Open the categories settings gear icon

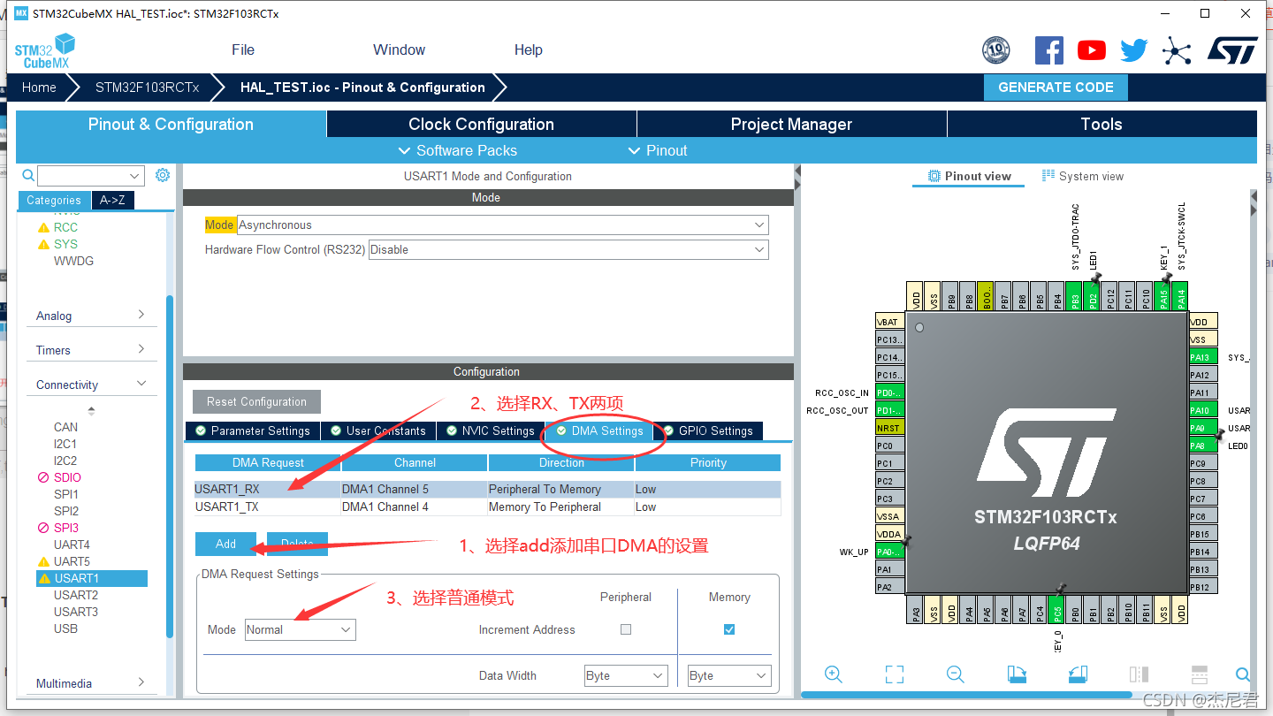pos(163,175)
